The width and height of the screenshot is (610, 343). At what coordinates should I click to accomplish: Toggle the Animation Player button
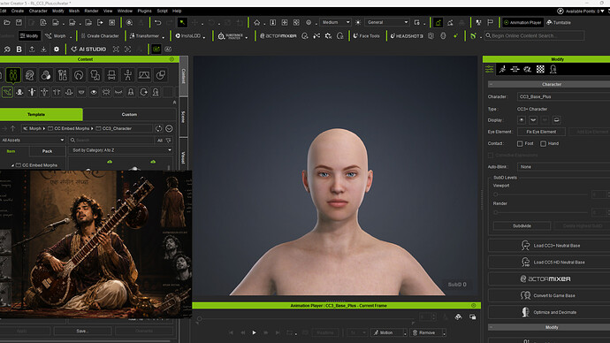(x=522, y=23)
